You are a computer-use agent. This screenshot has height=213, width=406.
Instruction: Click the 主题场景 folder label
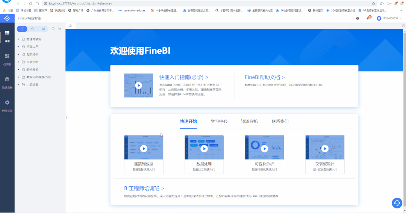pyautogui.click(x=32, y=85)
